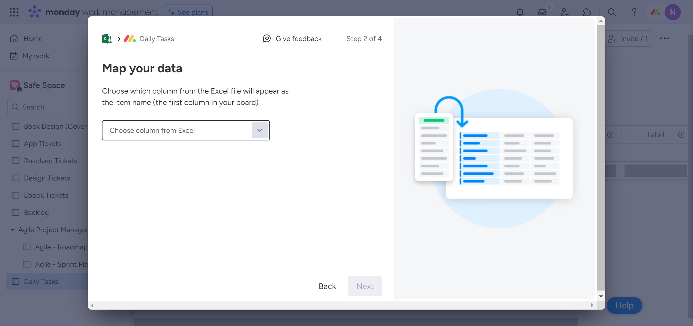693x326 pixels.
Task: Click the Excel file icon in breadcrumb
Action: pos(107,39)
